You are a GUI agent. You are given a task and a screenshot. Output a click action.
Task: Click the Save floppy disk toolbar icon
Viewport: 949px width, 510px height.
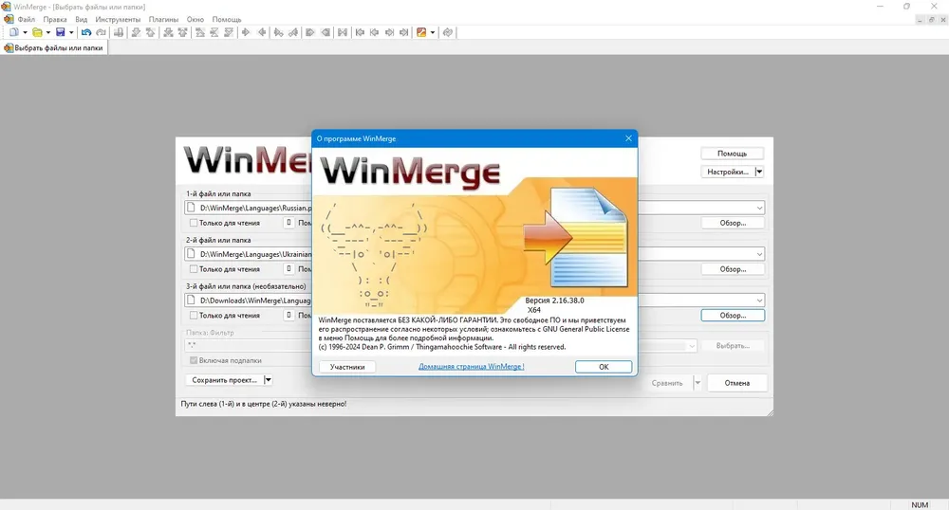pos(60,32)
